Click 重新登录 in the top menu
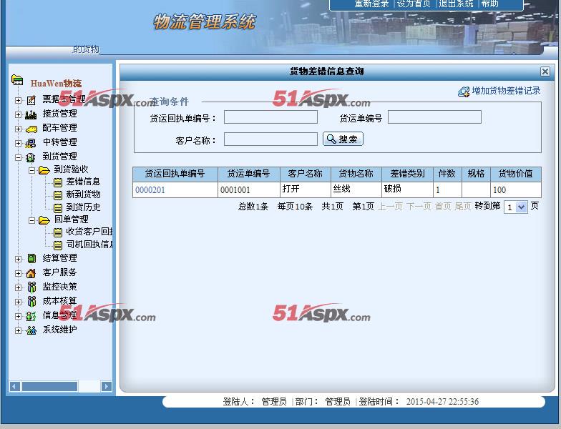The height and width of the screenshot is (429, 561). (371, 4)
